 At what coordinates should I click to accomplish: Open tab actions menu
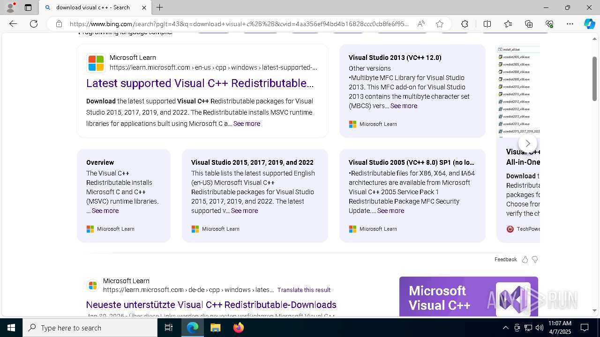(28, 7)
